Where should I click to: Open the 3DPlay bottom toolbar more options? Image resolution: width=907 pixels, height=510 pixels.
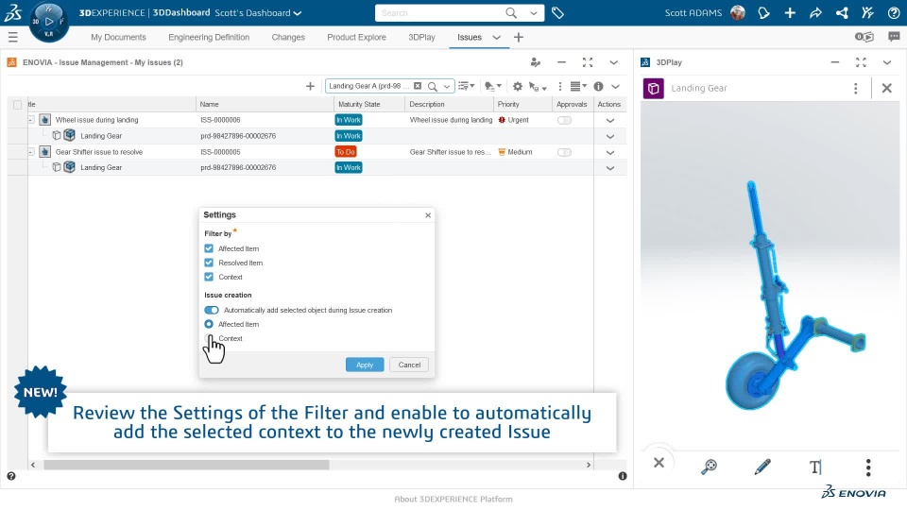[867, 467]
